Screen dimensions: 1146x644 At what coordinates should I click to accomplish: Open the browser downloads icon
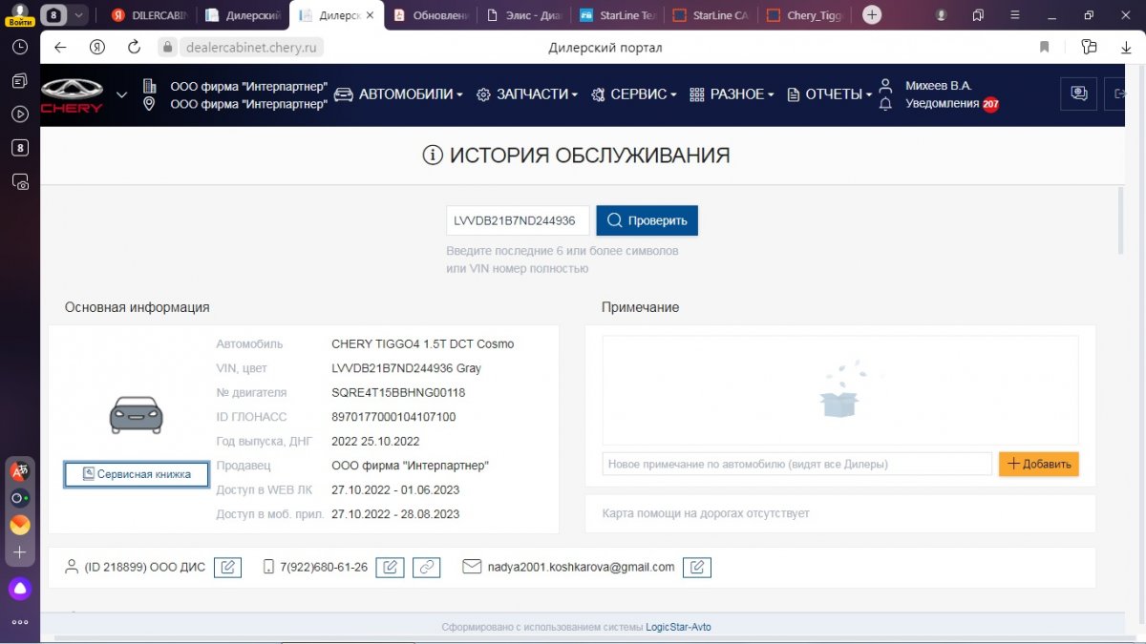[1126, 47]
